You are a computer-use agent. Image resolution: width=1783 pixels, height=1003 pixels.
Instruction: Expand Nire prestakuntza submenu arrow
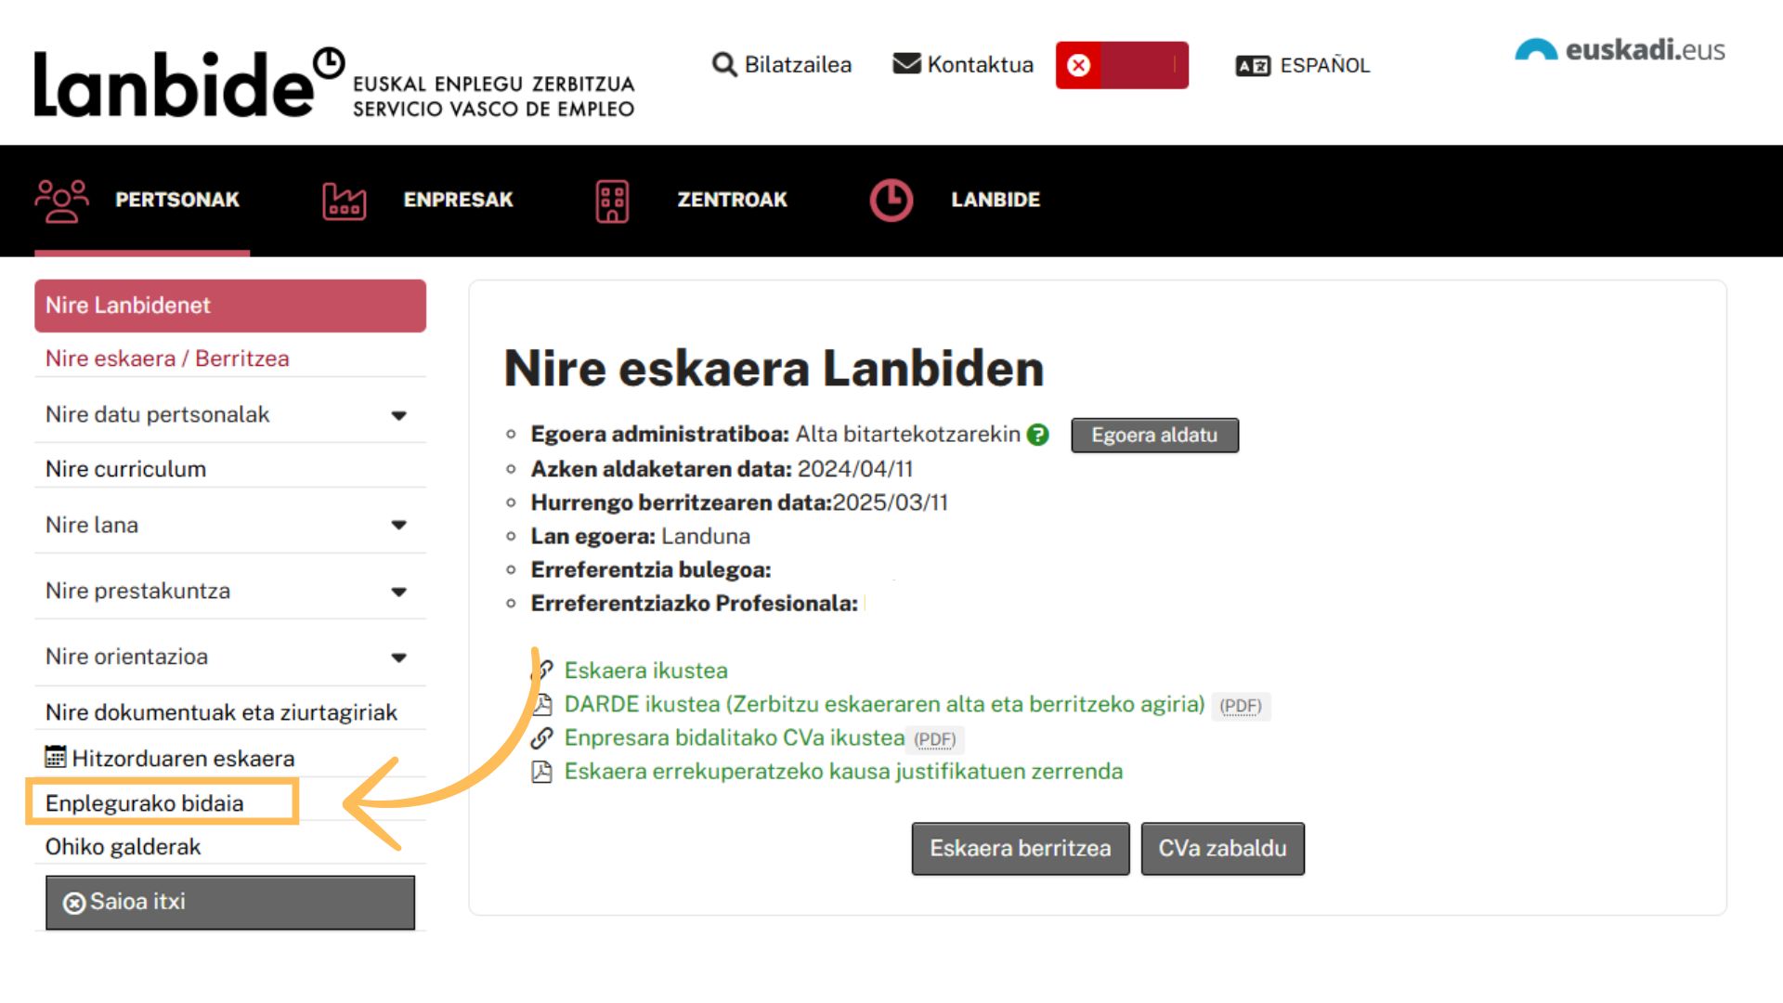[x=399, y=592]
